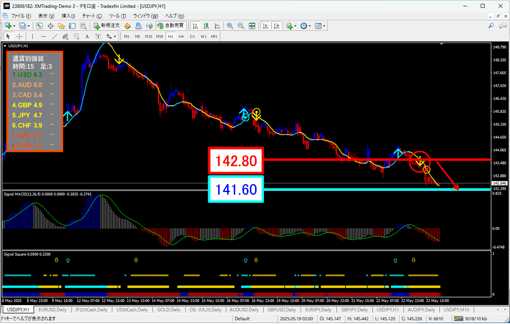
Task: Click the search magnifier icon
Action: tap(491, 26)
